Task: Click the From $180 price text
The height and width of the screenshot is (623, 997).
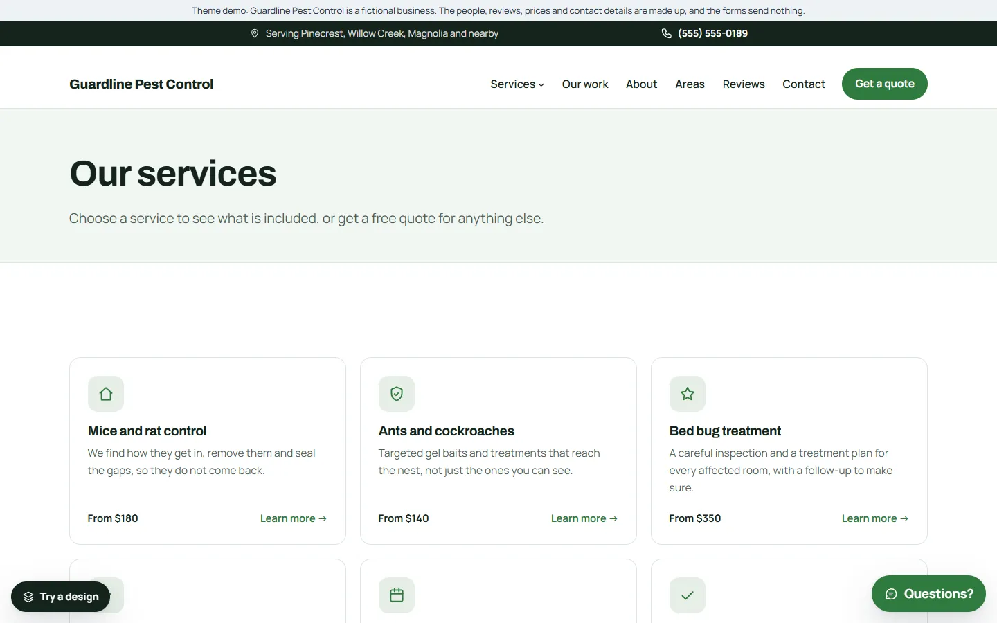Action: coord(113,518)
